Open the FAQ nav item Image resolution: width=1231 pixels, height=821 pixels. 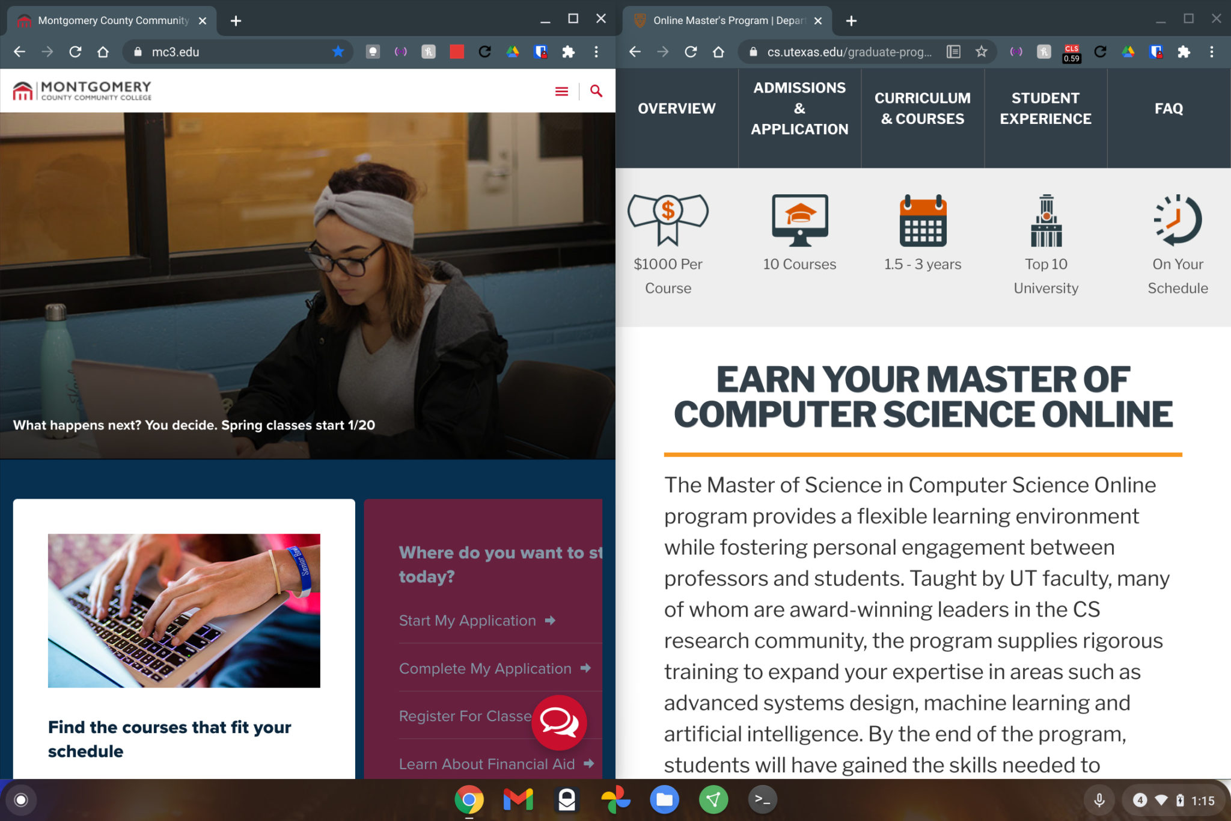point(1169,108)
